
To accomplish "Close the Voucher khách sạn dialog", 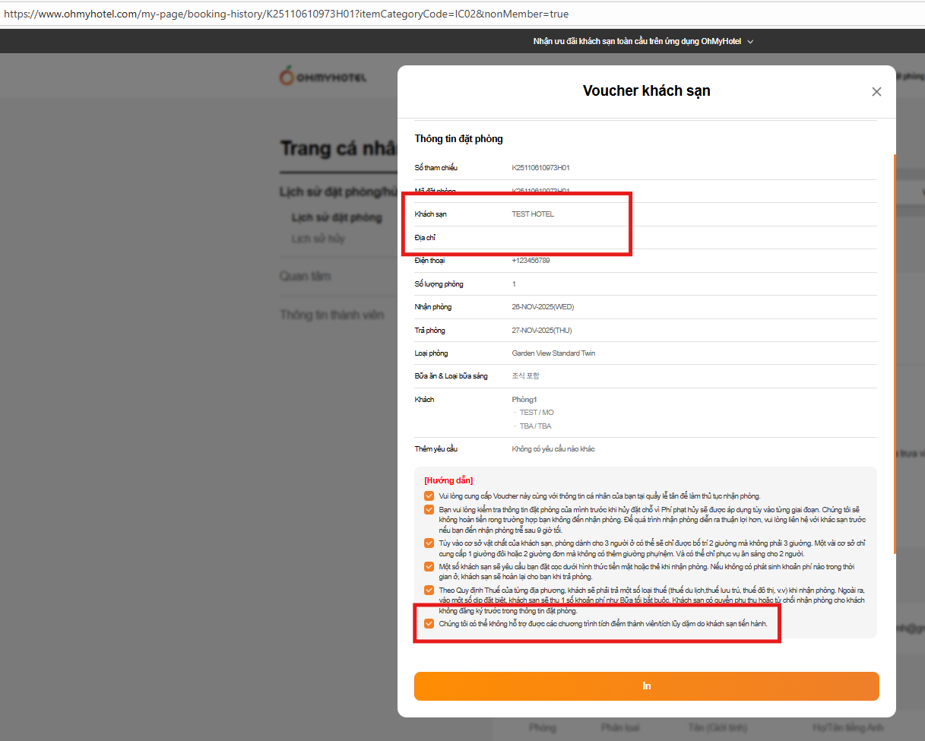I will 876,92.
